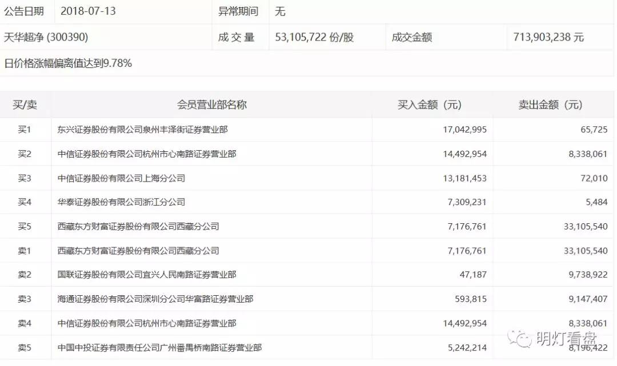Select the 日价格涨幅偏离值达到9.78% line
This screenshot has width=617, height=366.
67,63
